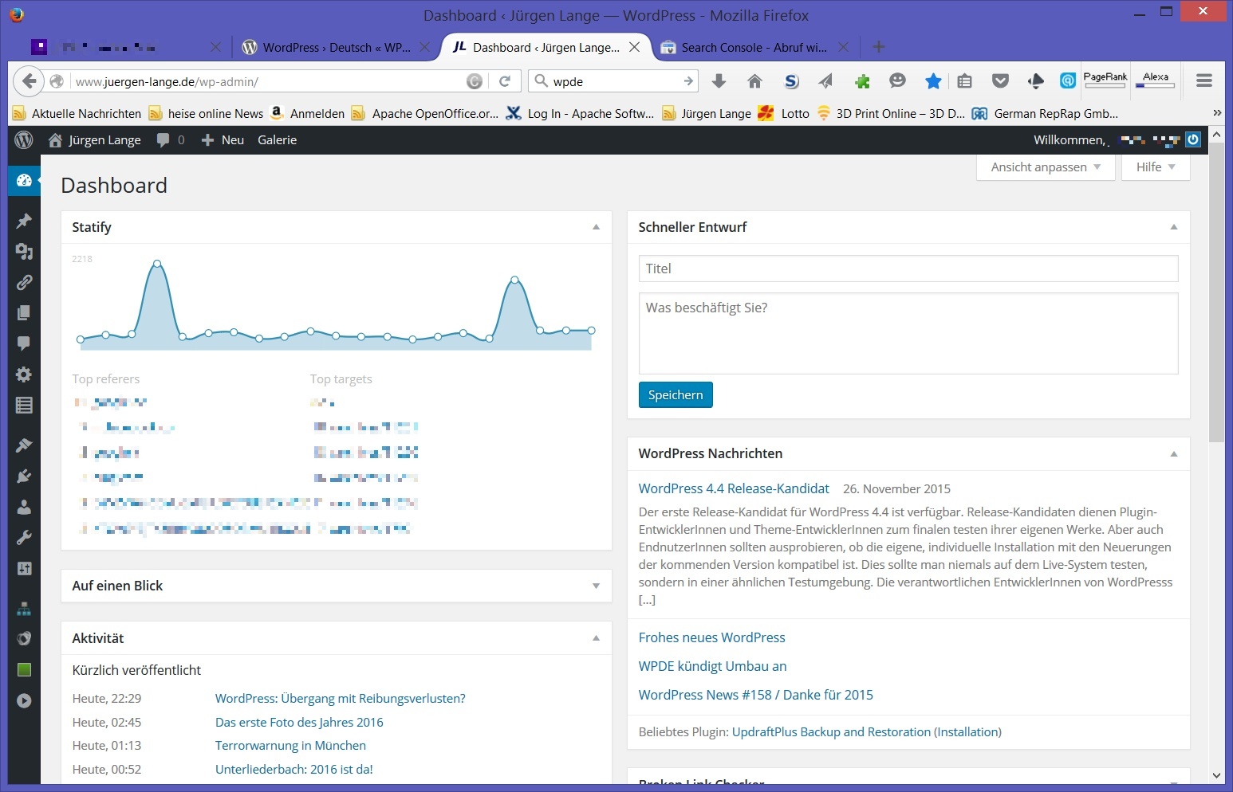The image size is (1233, 792).
Task: Open WordPress: Übergang mit Reibungsverlusten? link
Action: [x=340, y=698]
